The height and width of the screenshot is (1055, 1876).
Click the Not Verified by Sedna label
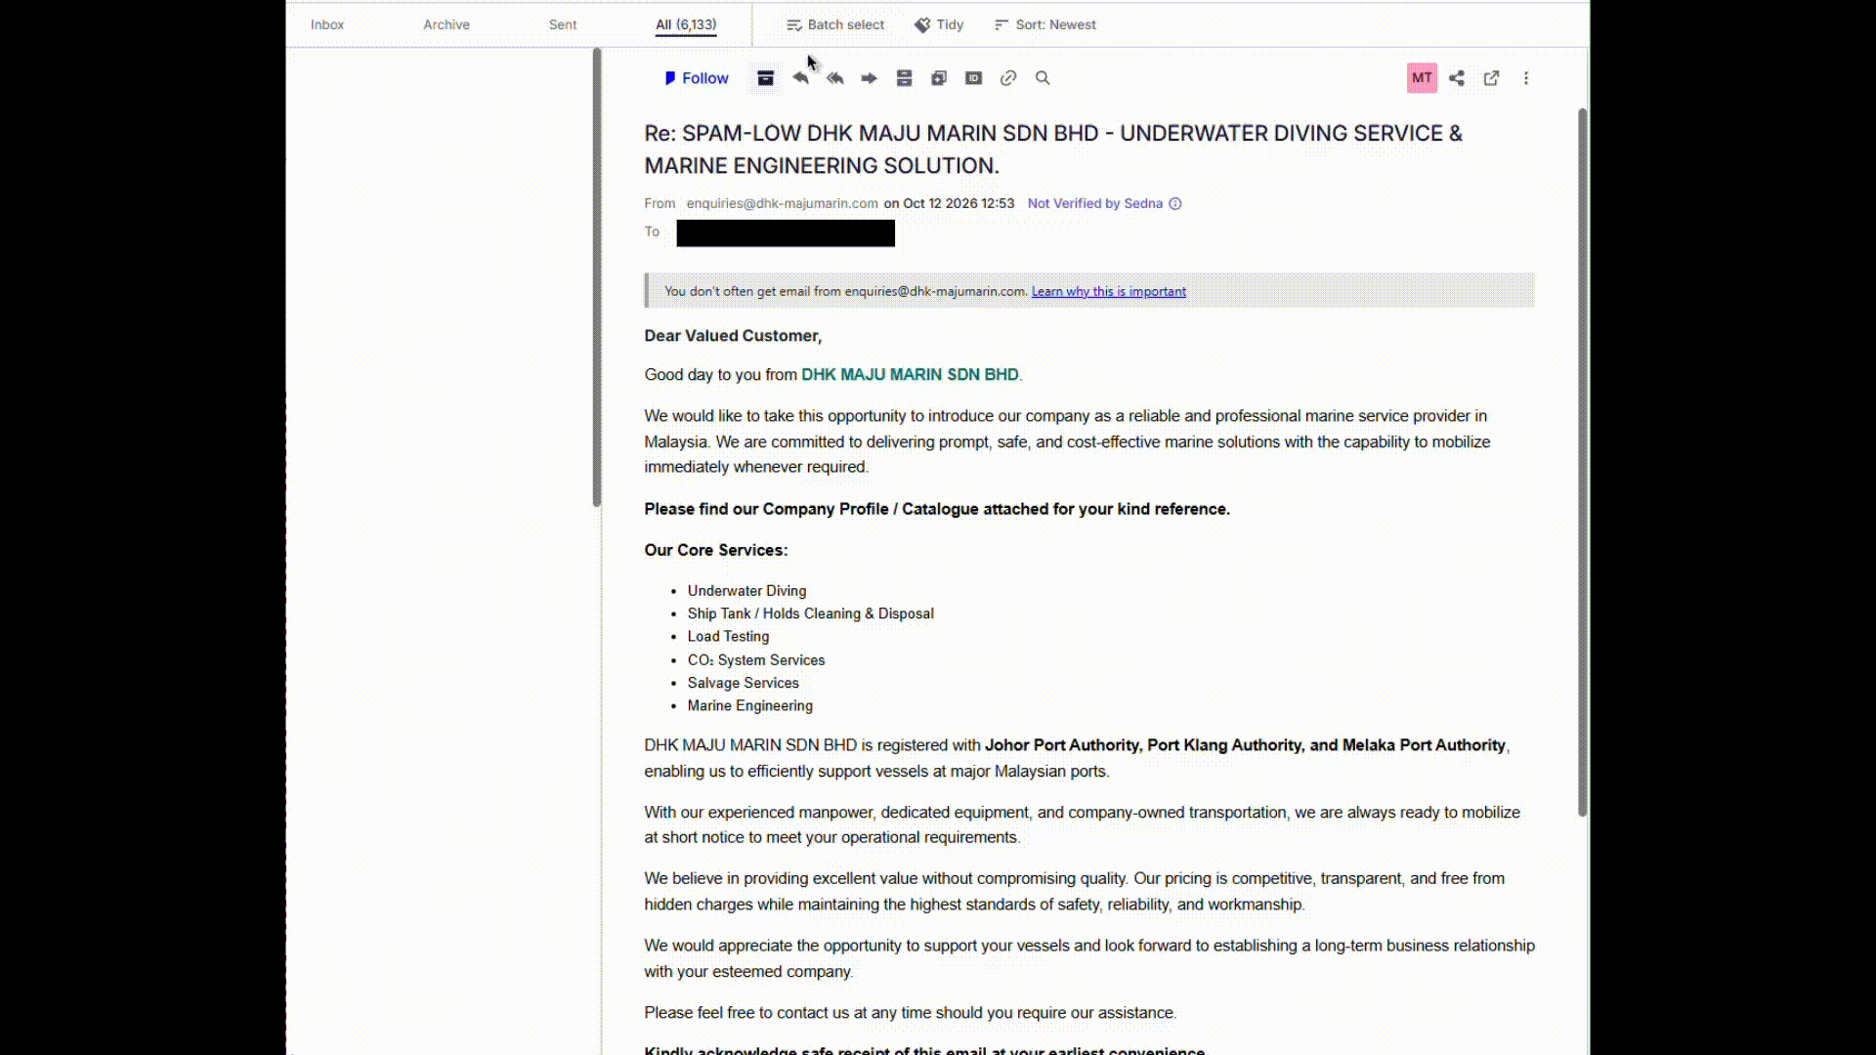point(1094,203)
